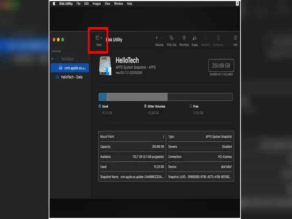
Task: Click the Free legend swatch
Action: tap(191, 106)
